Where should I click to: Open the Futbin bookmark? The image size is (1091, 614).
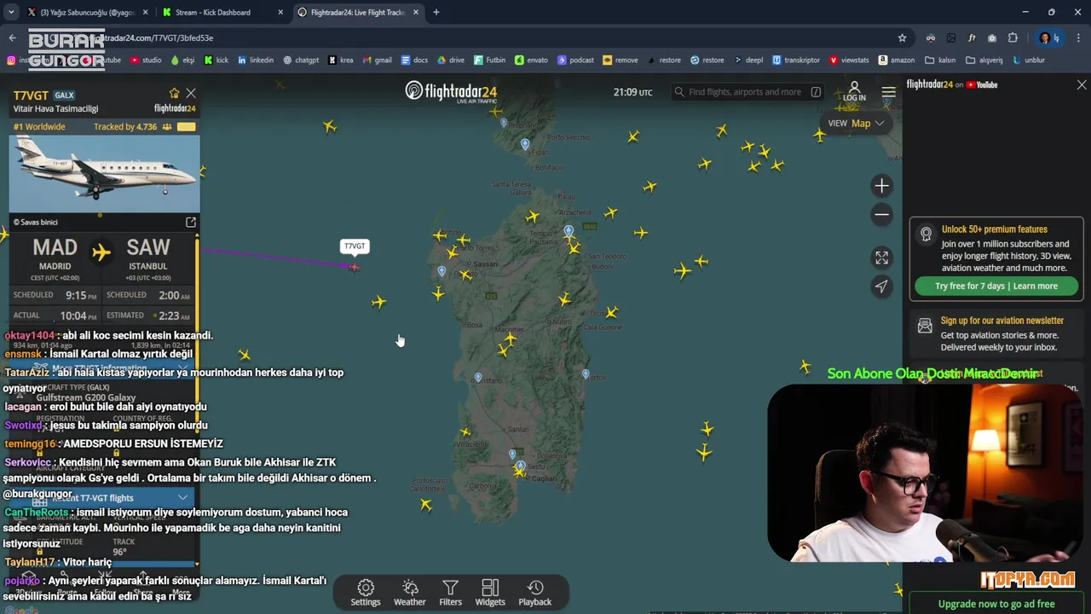click(489, 60)
